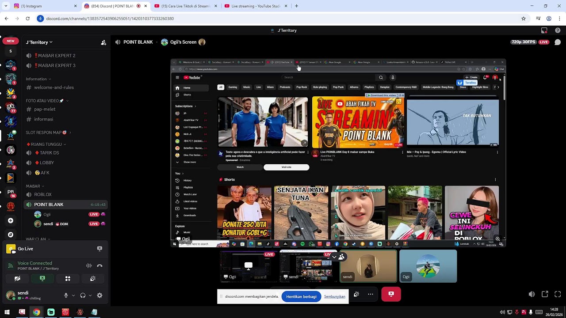This screenshot has height=318, width=566.
Task: Click the Hentikan berbagi button
Action: [x=301, y=296]
